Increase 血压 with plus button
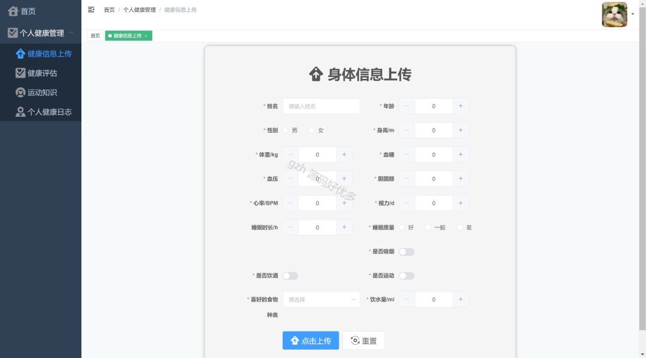Screen dimensions: 646x358 pyautogui.click(x=344, y=179)
